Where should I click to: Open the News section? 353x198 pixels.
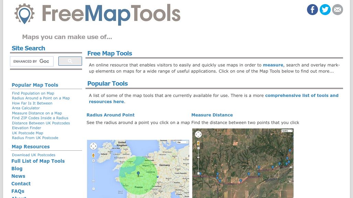[18, 176]
